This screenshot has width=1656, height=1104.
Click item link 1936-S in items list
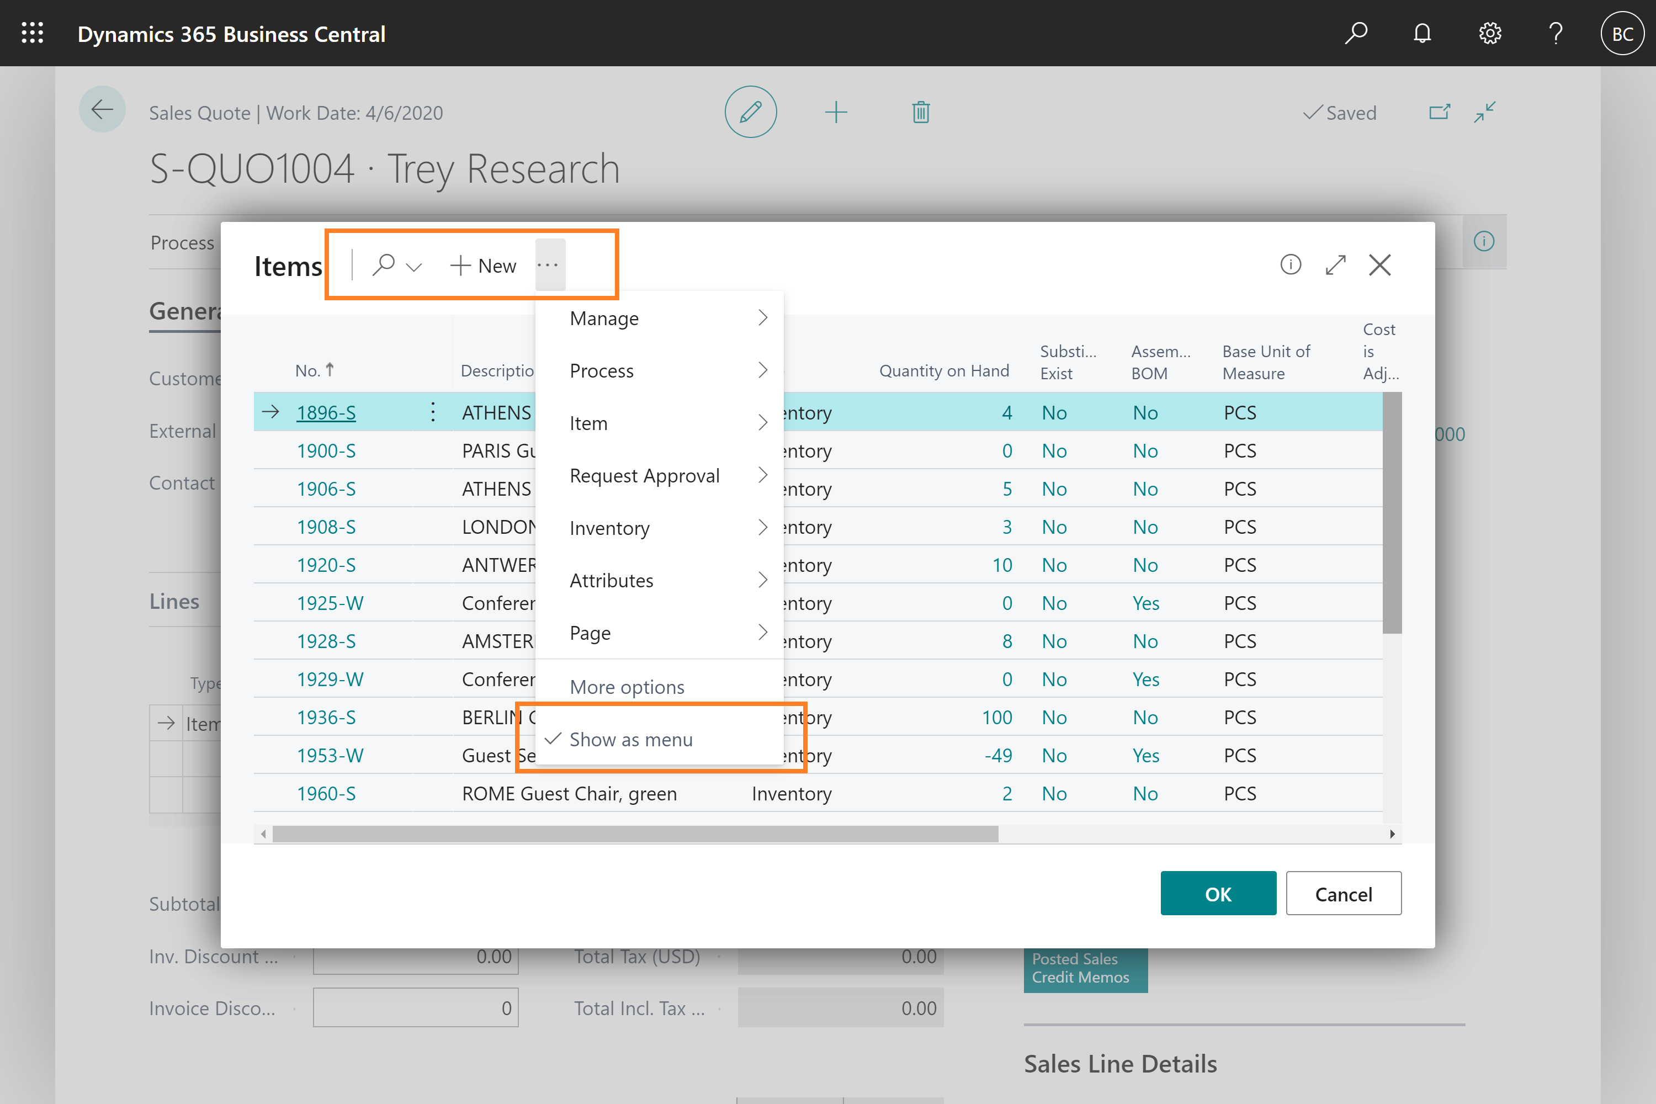click(x=325, y=716)
